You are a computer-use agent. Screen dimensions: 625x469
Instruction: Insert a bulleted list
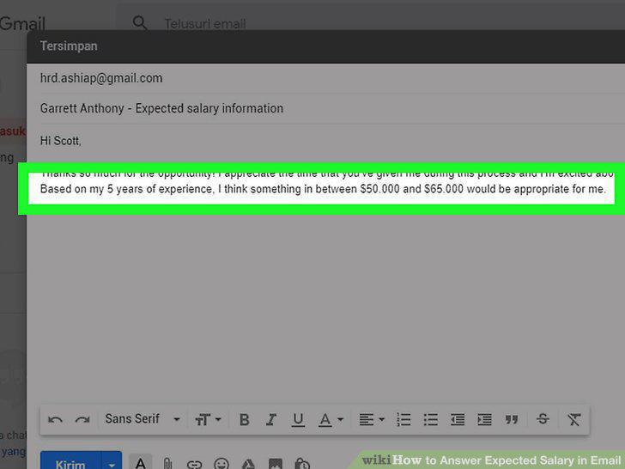tap(430, 419)
